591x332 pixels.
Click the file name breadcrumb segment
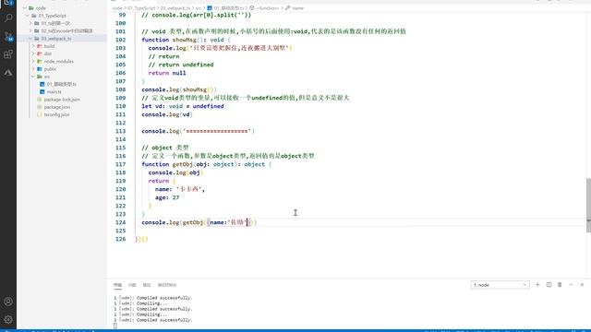point(229,8)
